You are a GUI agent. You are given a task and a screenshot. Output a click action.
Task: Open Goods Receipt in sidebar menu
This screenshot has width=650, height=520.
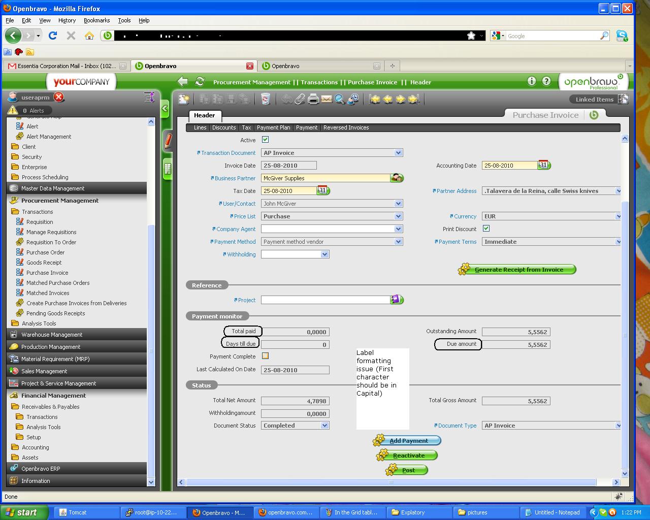click(x=44, y=263)
